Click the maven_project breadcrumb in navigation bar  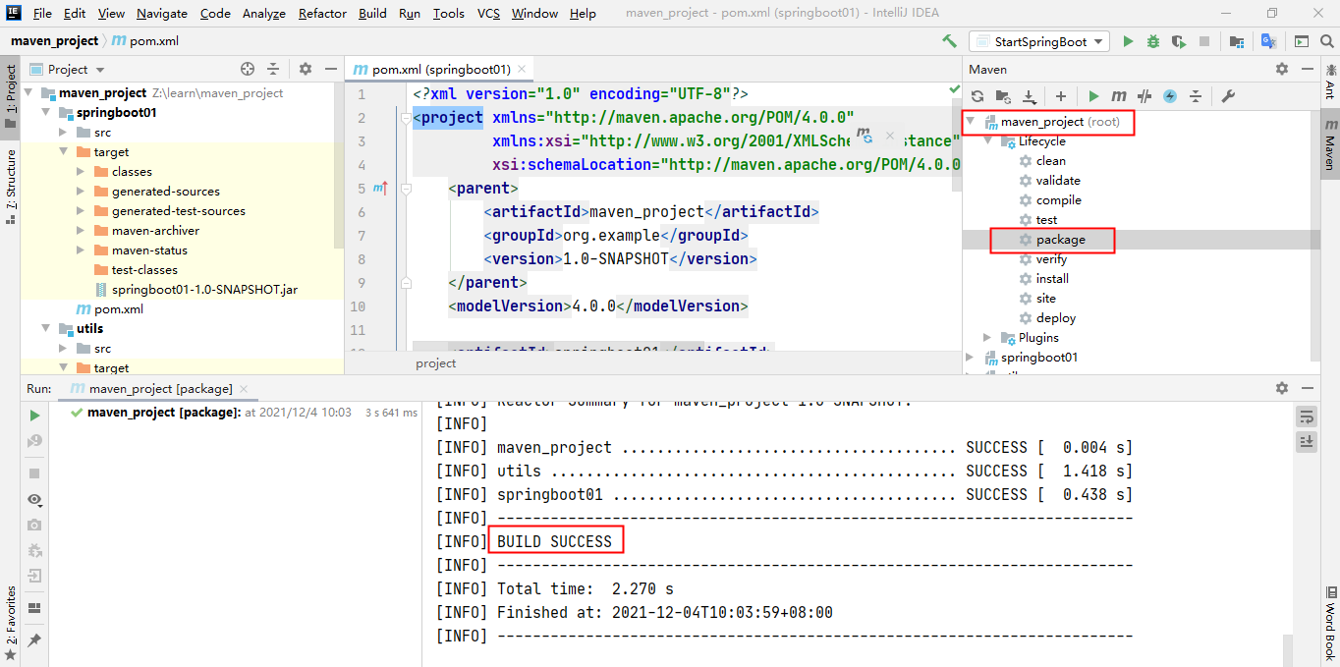click(54, 41)
